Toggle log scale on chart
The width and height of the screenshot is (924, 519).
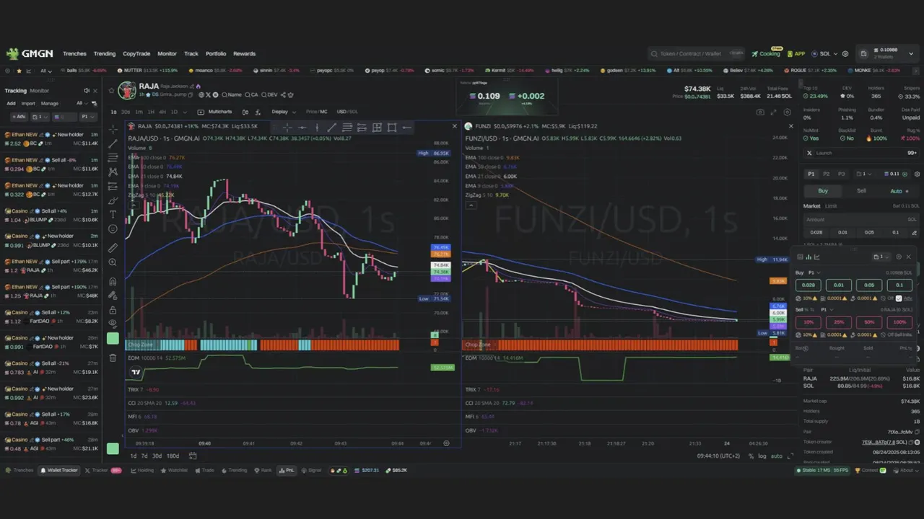point(762,456)
